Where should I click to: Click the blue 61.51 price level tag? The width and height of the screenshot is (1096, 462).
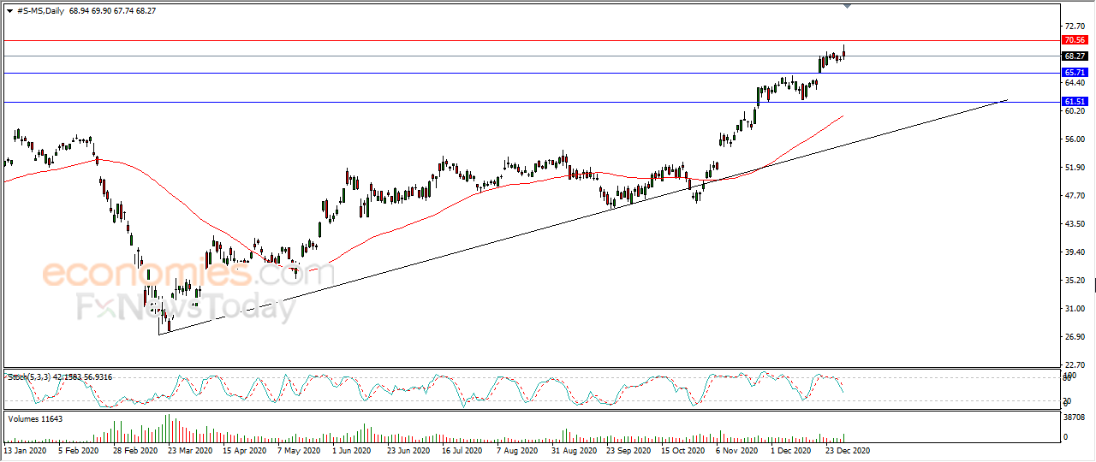click(1074, 102)
